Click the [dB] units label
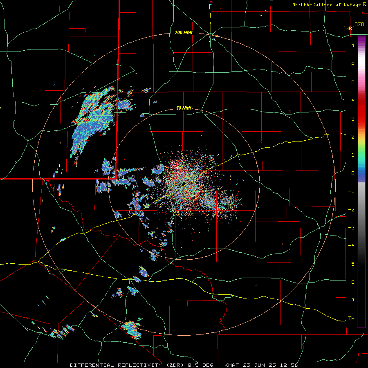 (349, 28)
